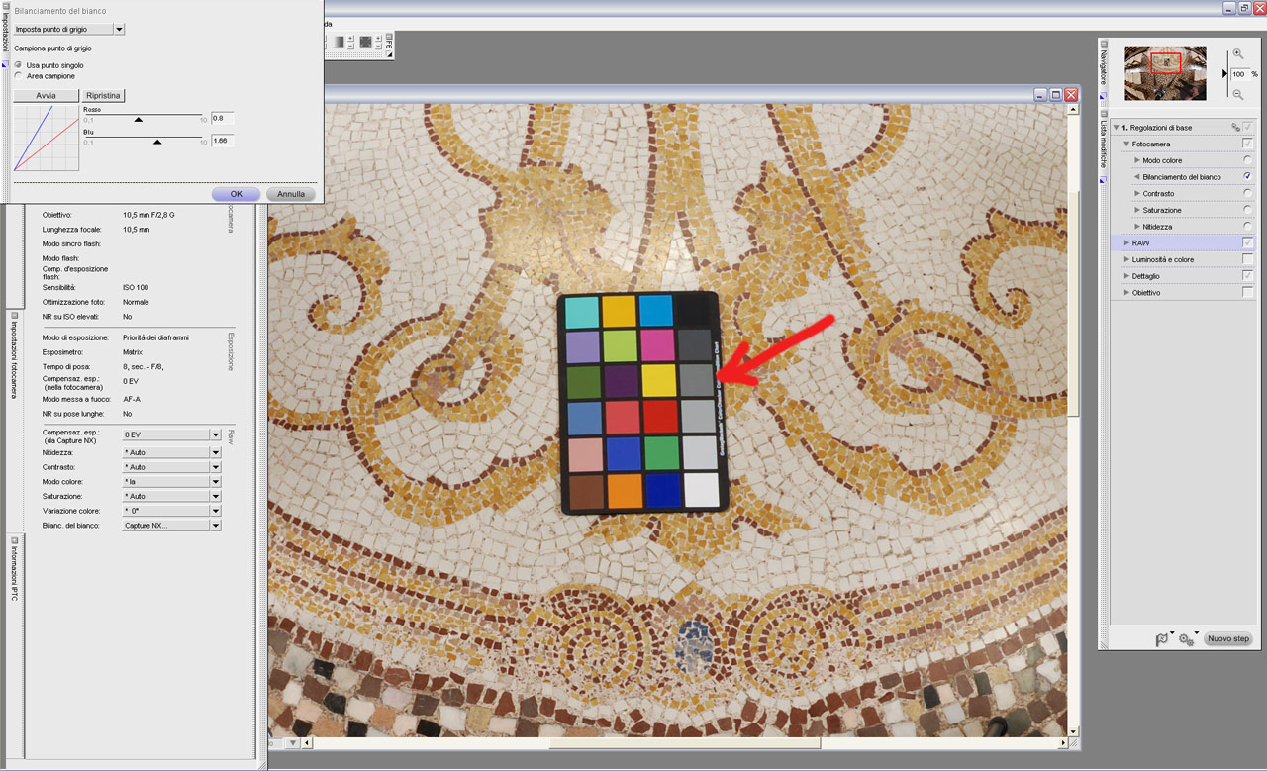Expand the RAW section

(x=1126, y=243)
